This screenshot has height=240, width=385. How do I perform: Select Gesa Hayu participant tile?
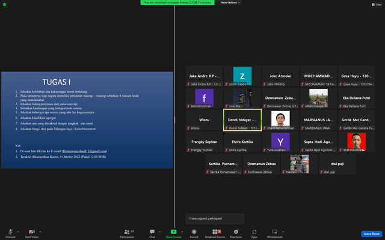(357, 76)
